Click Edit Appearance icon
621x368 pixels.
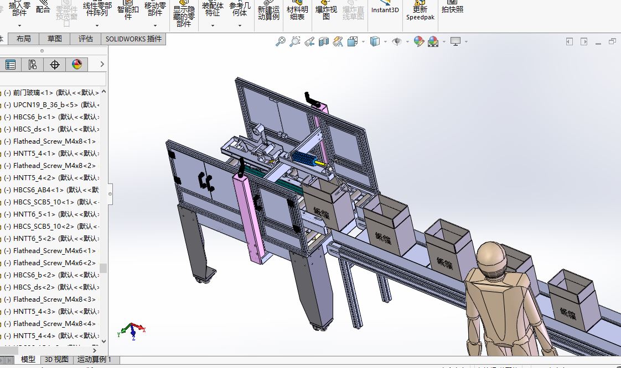(418, 41)
